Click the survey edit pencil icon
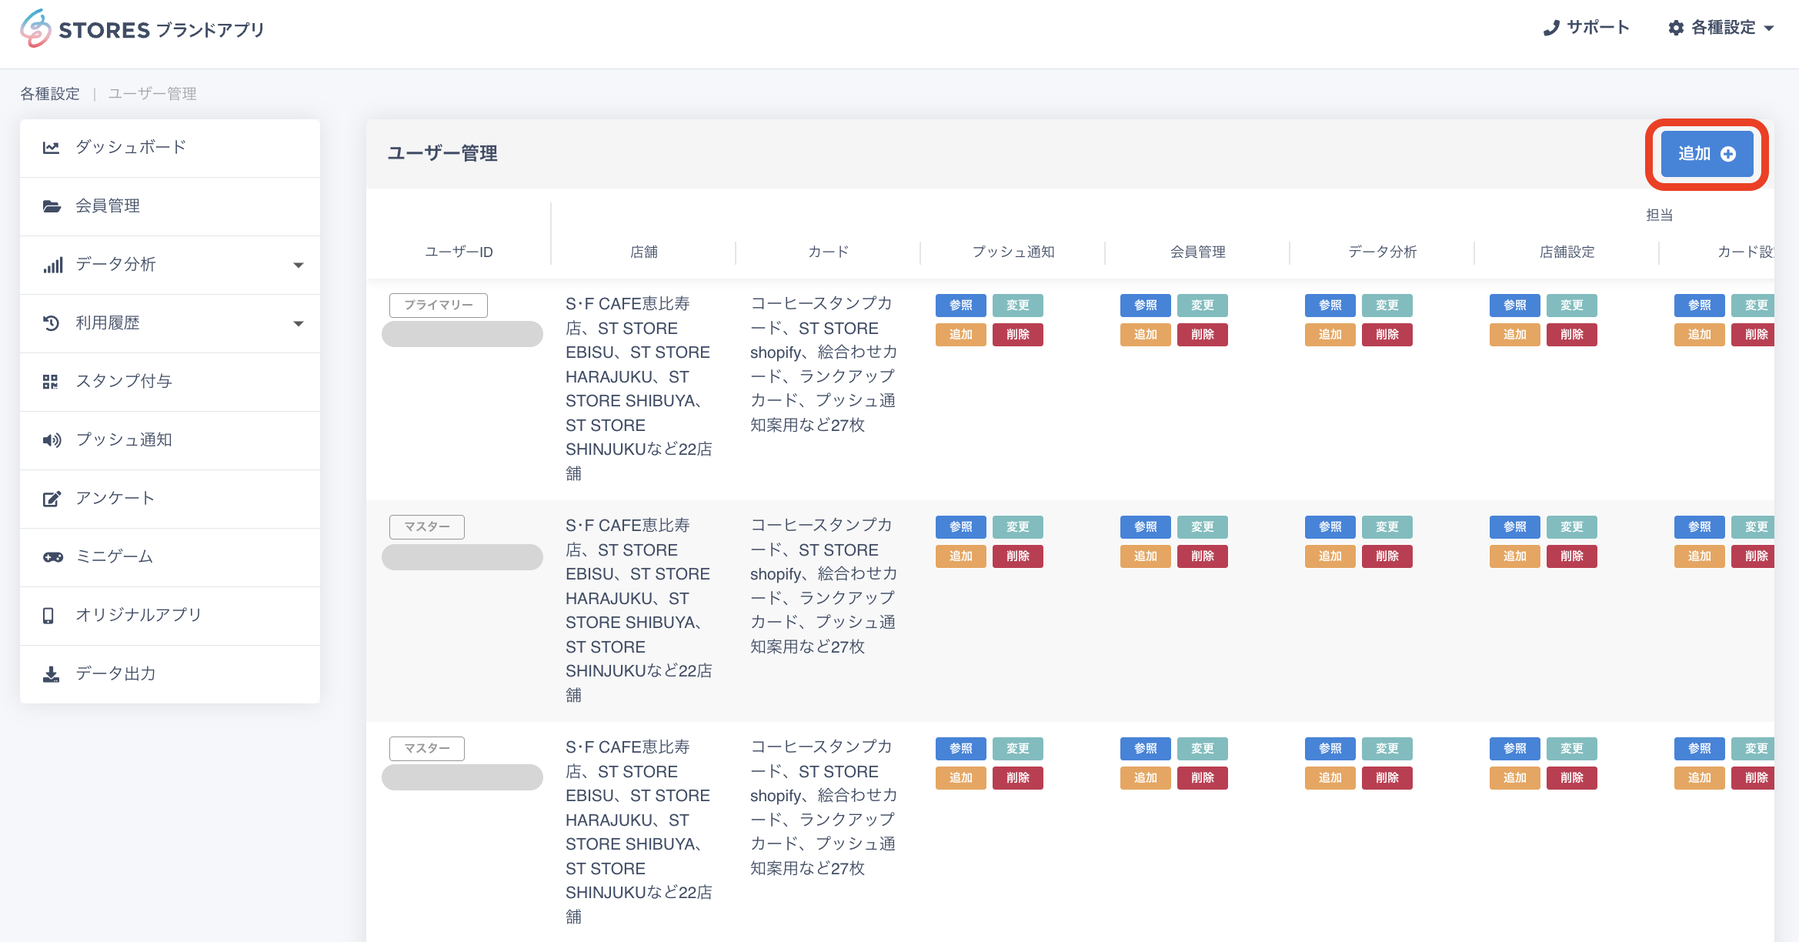 51,499
